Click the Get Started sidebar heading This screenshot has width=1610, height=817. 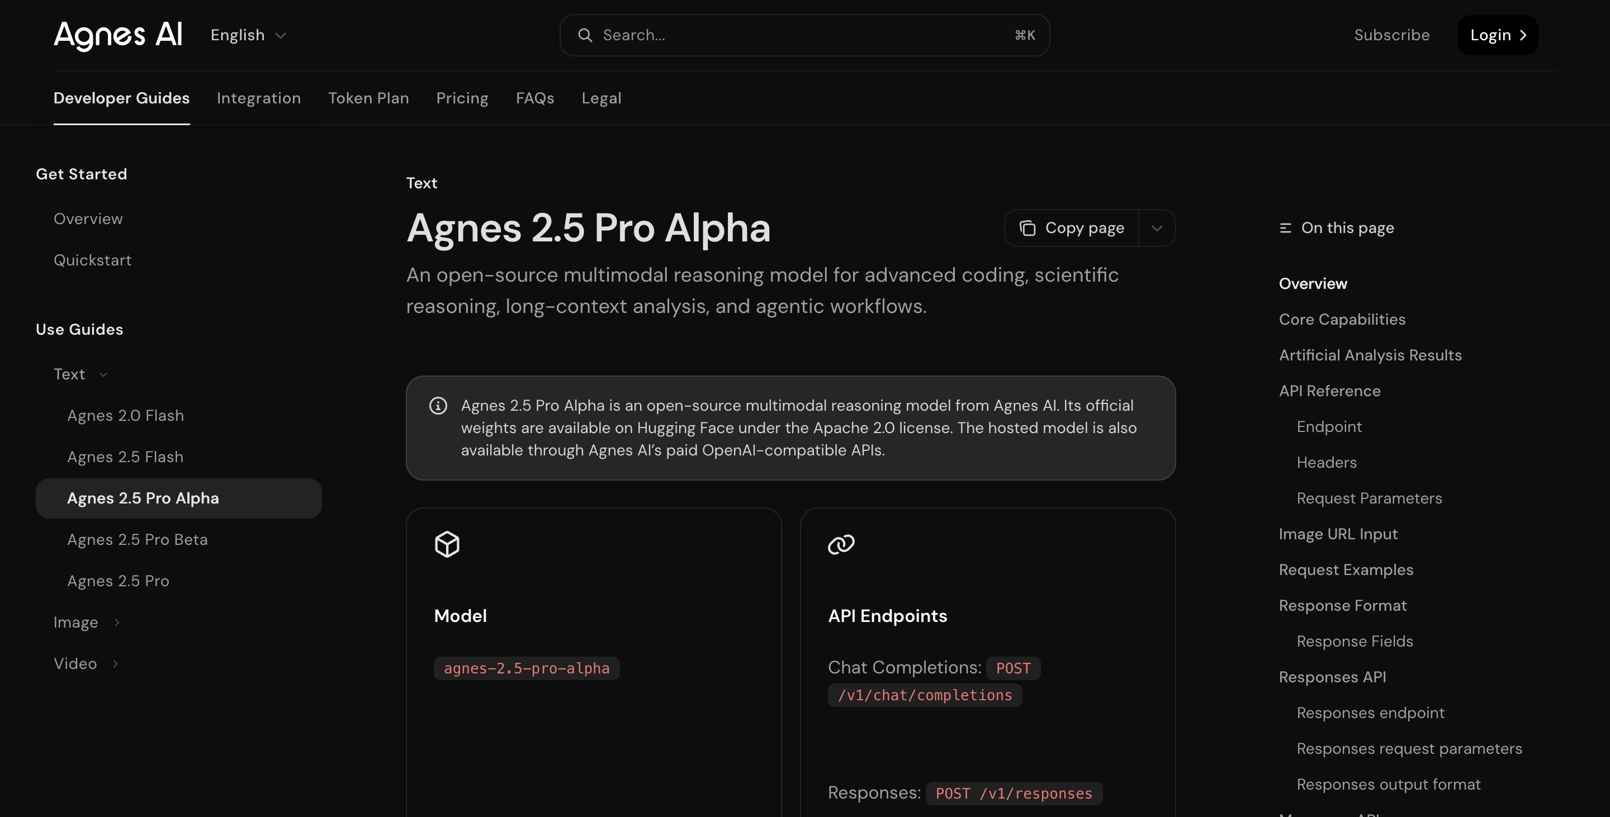point(81,174)
